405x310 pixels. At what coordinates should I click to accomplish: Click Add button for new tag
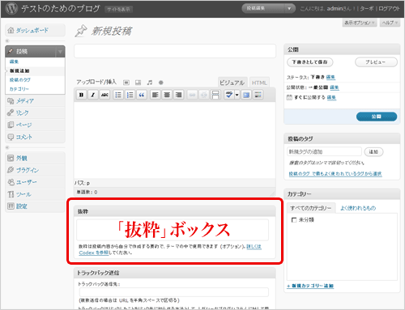[x=373, y=152]
